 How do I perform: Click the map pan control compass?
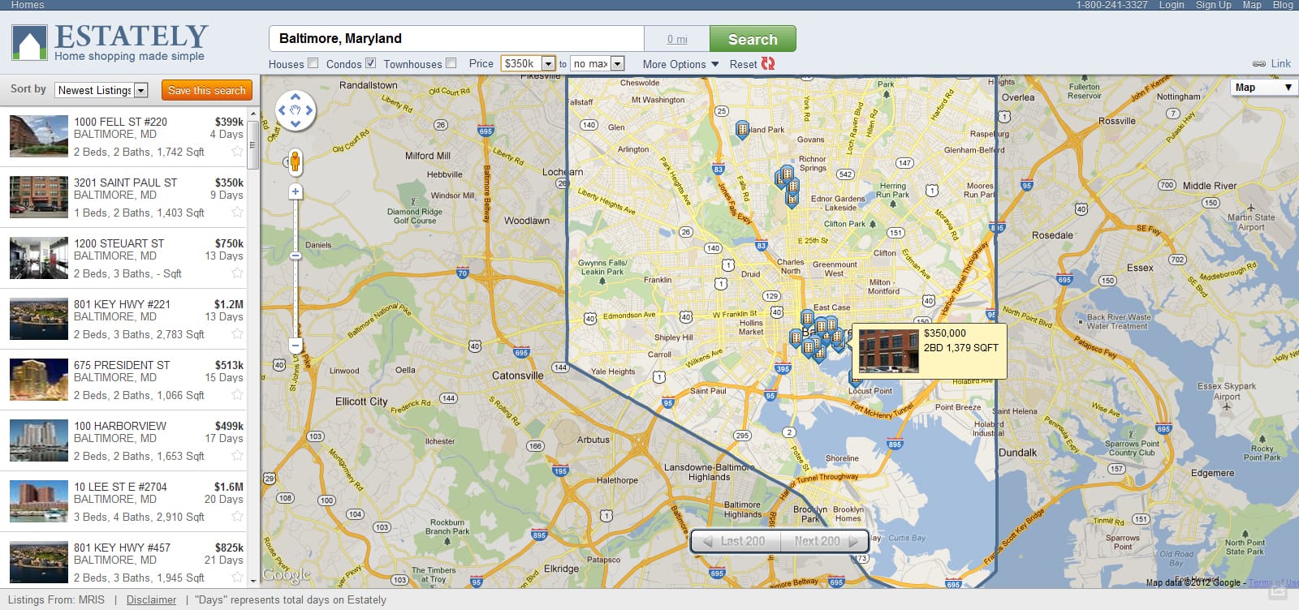tap(296, 110)
